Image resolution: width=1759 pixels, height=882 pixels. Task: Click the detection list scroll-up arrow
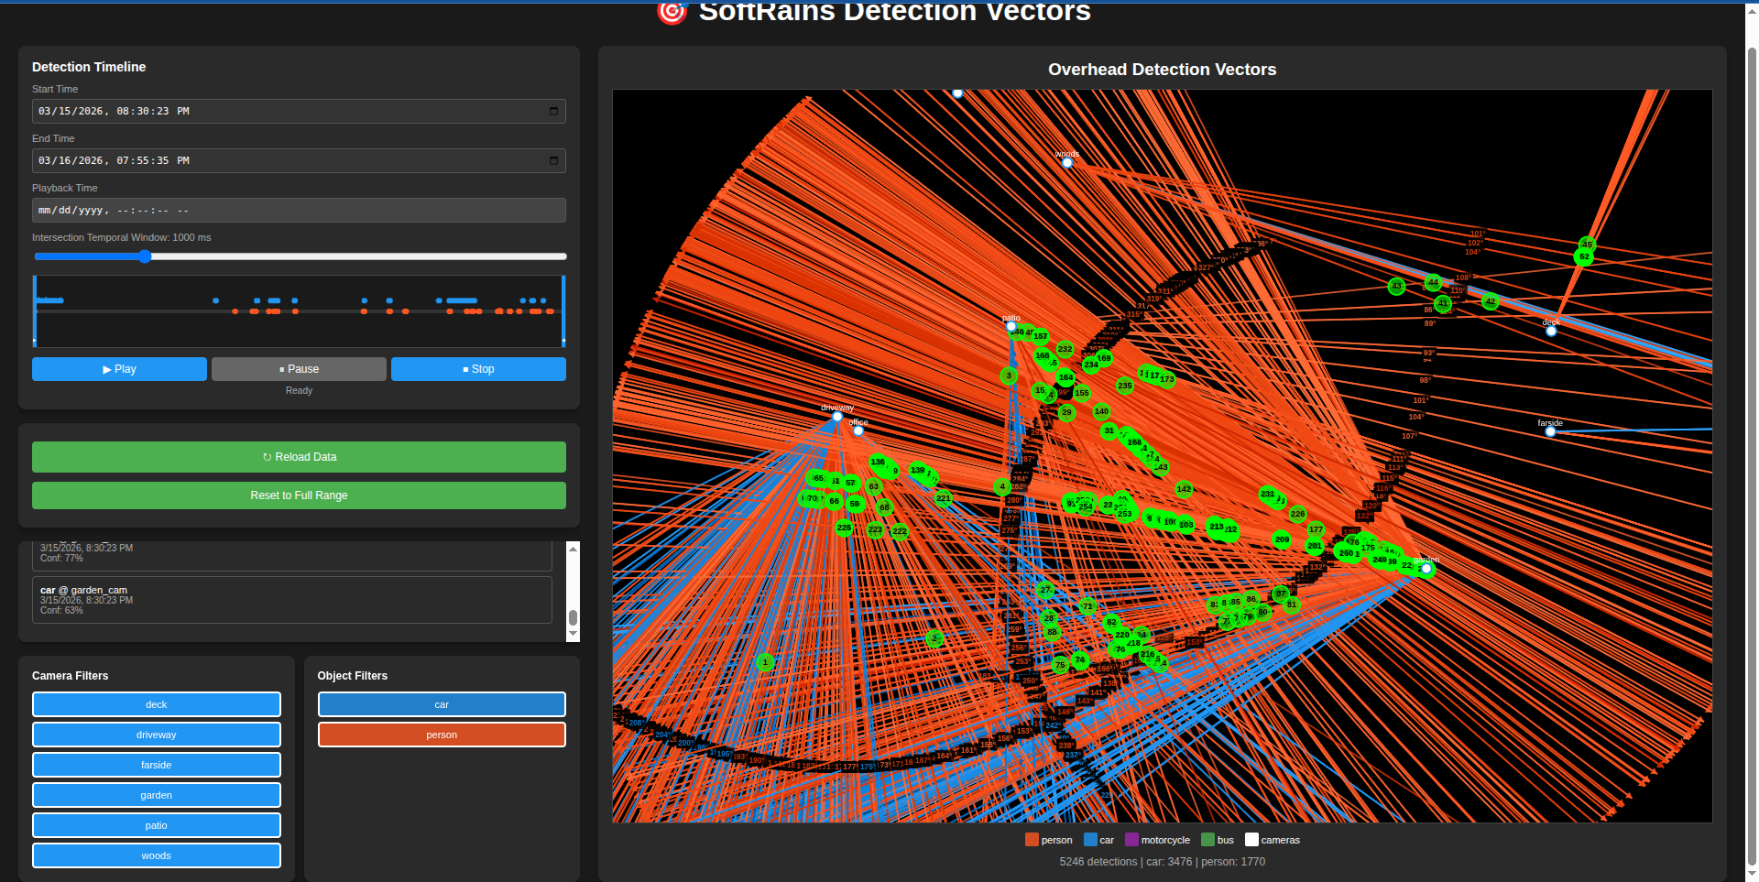pyautogui.click(x=574, y=548)
